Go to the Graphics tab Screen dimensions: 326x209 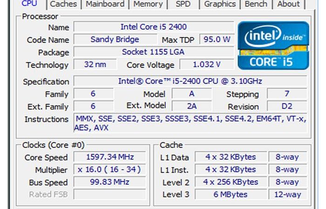coord(220,4)
